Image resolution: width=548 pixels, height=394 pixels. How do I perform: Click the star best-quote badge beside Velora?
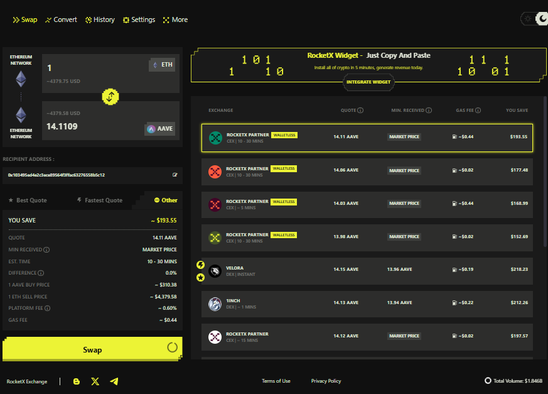[200, 278]
